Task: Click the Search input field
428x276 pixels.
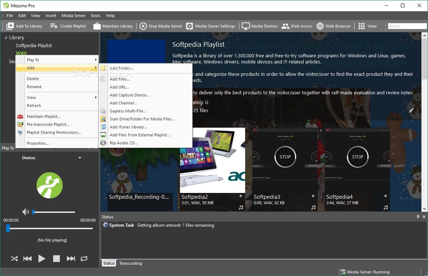Action: [407, 26]
